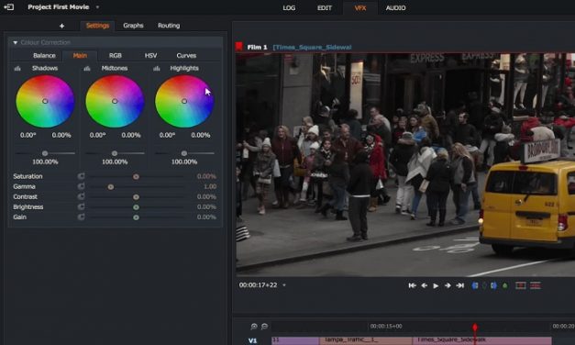The image size is (575, 345).
Task: Collapse the Colour Correction panel
Action: click(x=15, y=42)
